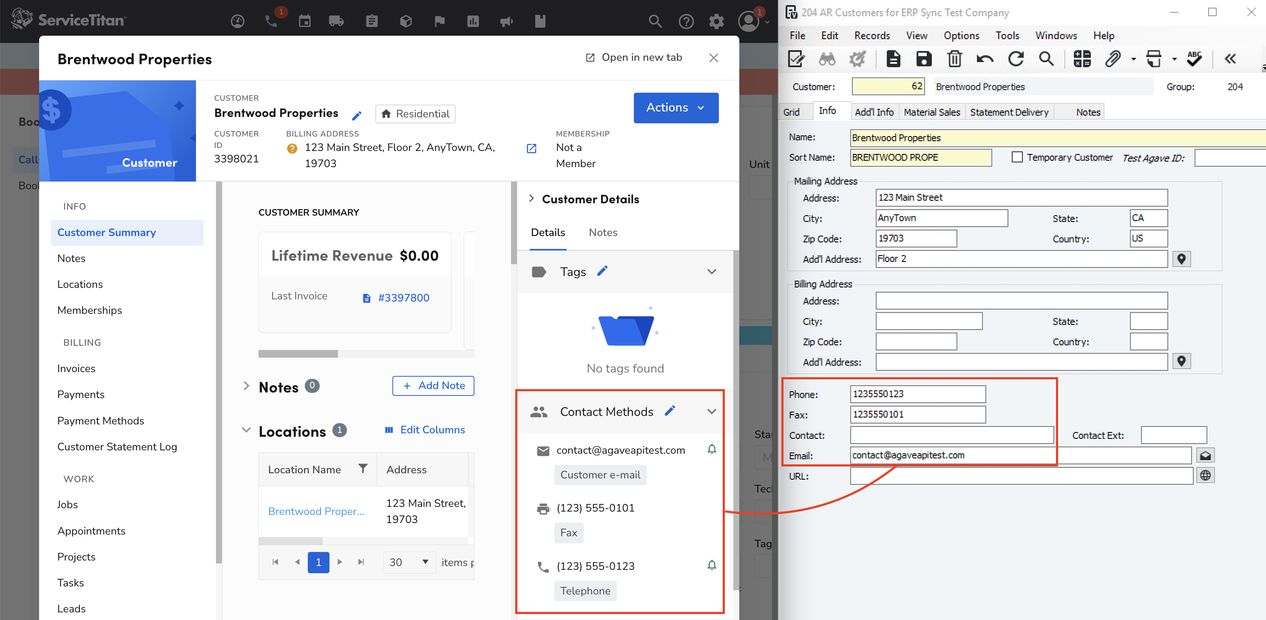Open the user profile avatar menu
Screen dimensions: 1266x620
coord(749,21)
